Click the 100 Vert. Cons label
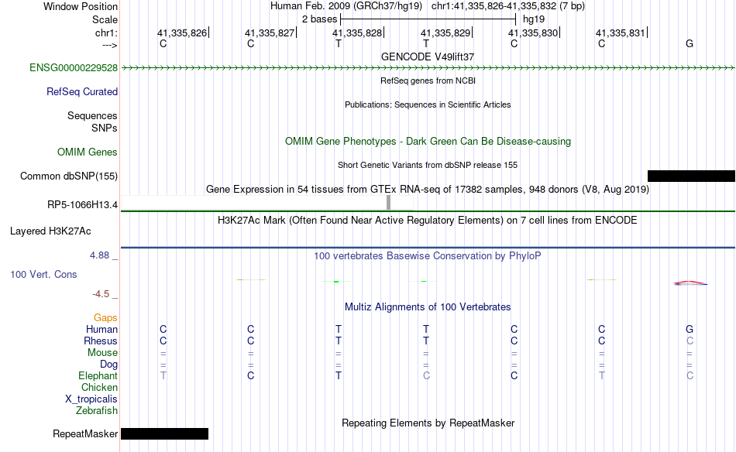The height and width of the screenshot is (452, 736). [x=43, y=274]
